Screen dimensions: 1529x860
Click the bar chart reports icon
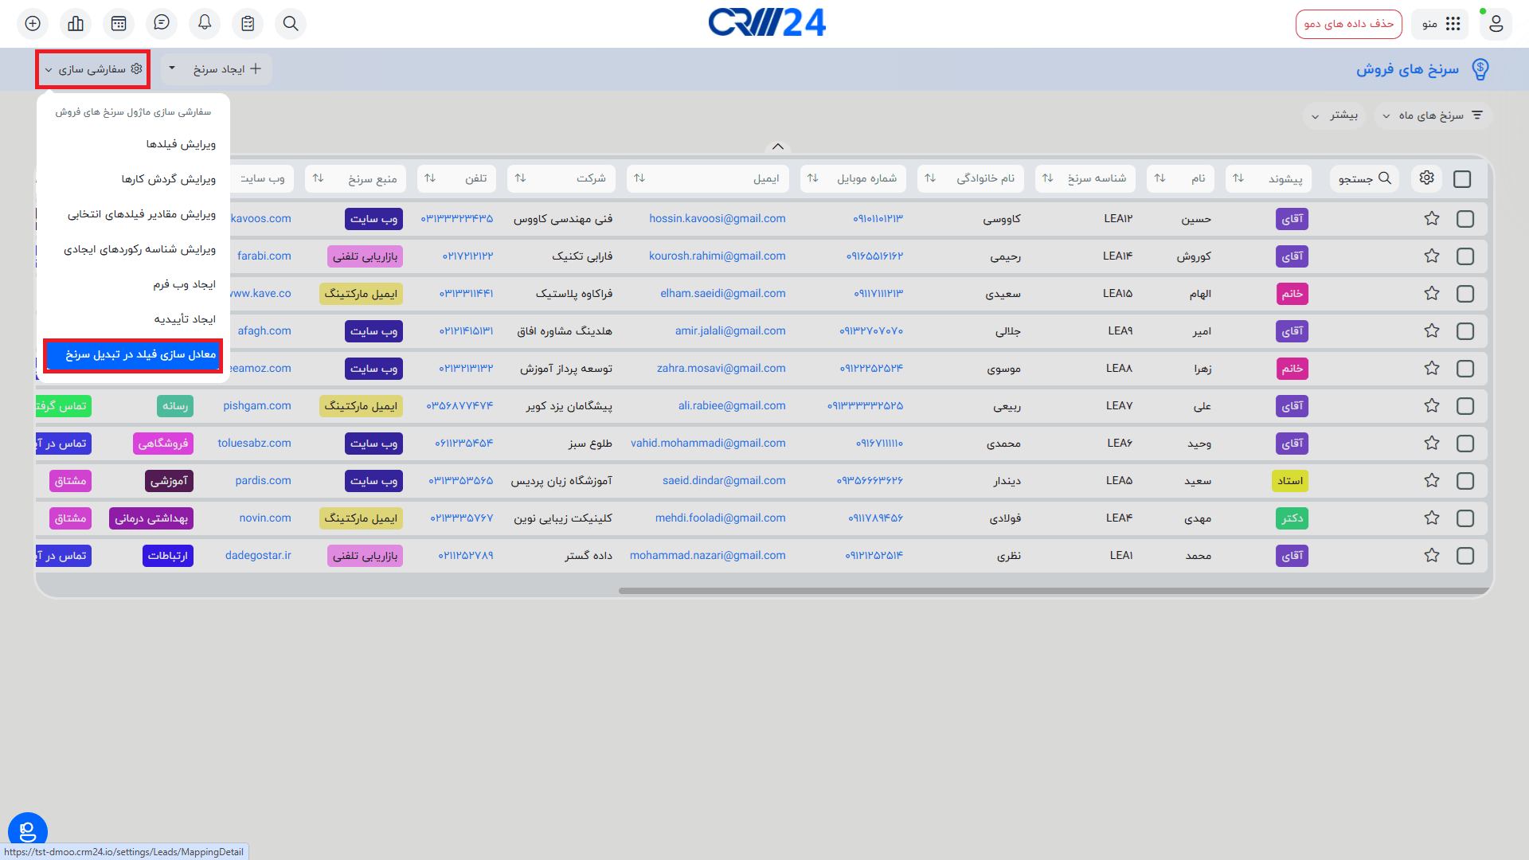point(76,24)
